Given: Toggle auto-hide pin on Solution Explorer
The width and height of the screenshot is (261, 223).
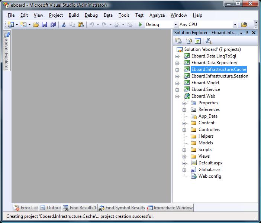Looking at the screenshot, I should (x=247, y=33).
